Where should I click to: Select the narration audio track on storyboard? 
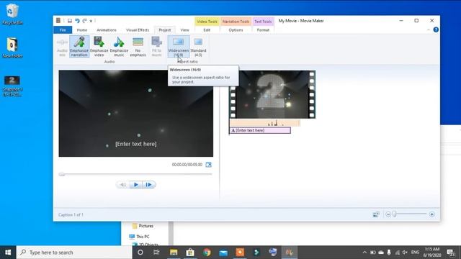pos(265,123)
